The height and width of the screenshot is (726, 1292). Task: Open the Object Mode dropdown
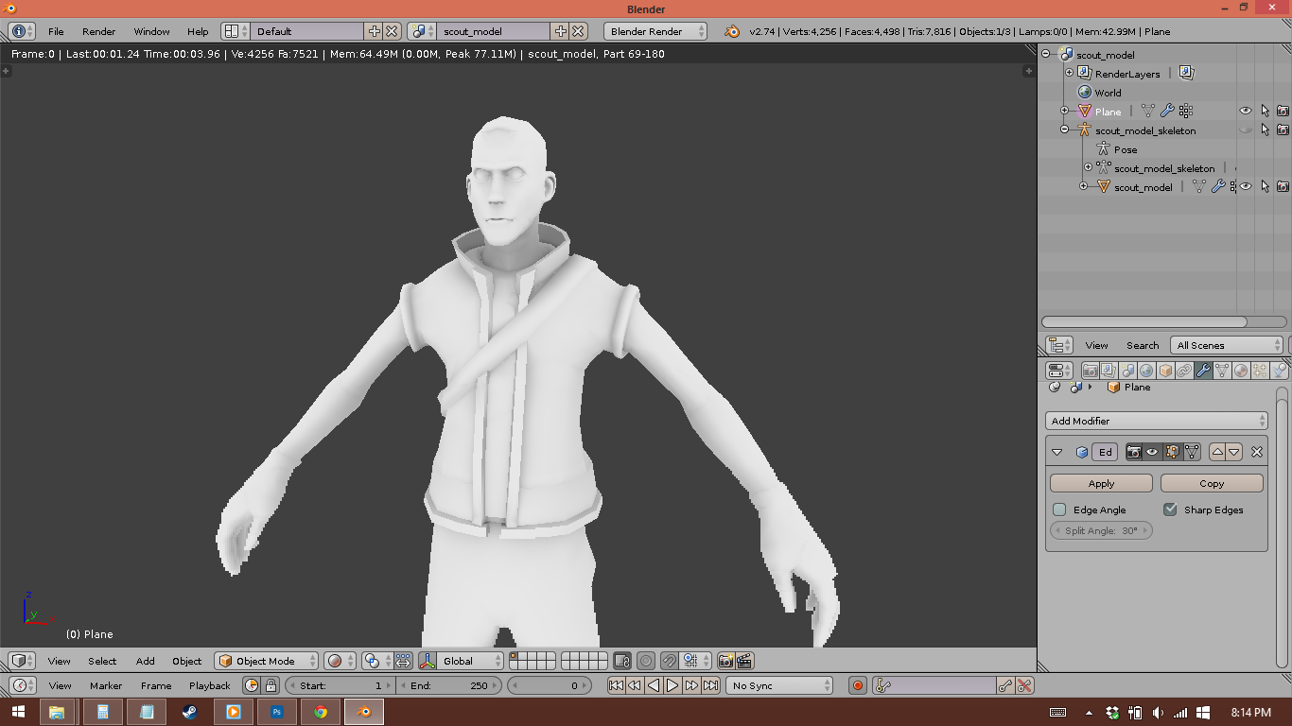point(266,661)
